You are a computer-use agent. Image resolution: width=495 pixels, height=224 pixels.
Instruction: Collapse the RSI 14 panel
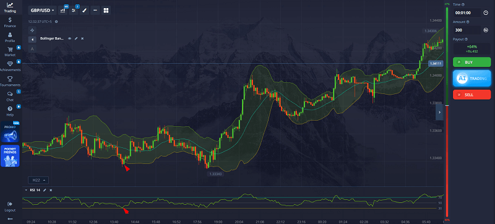pos(26,190)
